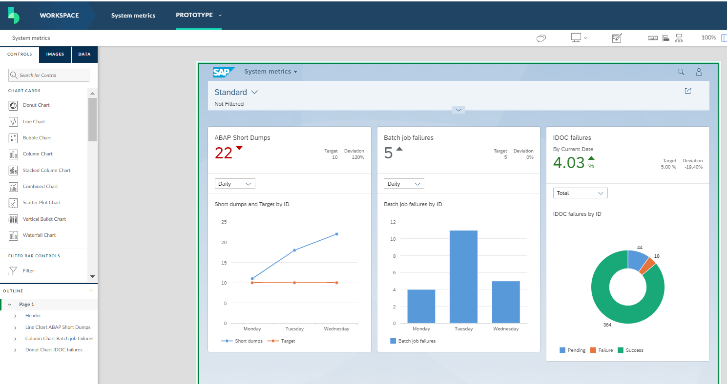Image resolution: width=727 pixels, height=384 pixels.
Task: Expand the Header item in outline
Action: coord(16,316)
